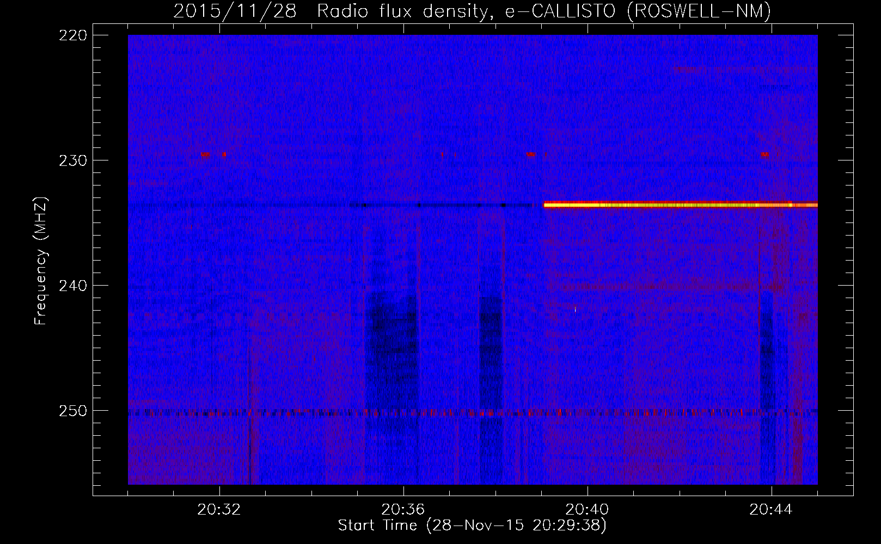Click the plot title mentioning e-CALLISTO (ROSWELL-NM)
Viewport: 881px width, 544px height.
click(472, 11)
